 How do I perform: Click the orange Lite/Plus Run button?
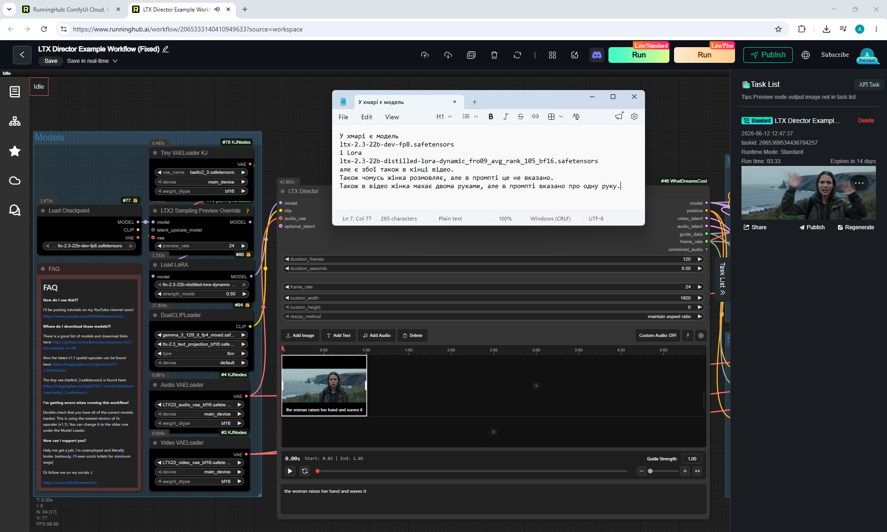pyautogui.click(x=704, y=55)
